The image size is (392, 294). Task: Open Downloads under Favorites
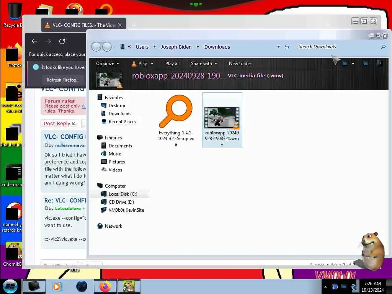pyautogui.click(x=120, y=113)
